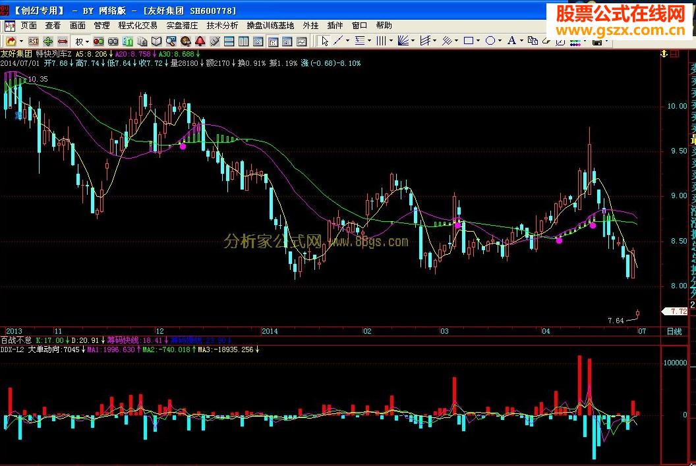Click the 7.72 current price marker
This screenshot has height=466, width=696.
(675, 311)
